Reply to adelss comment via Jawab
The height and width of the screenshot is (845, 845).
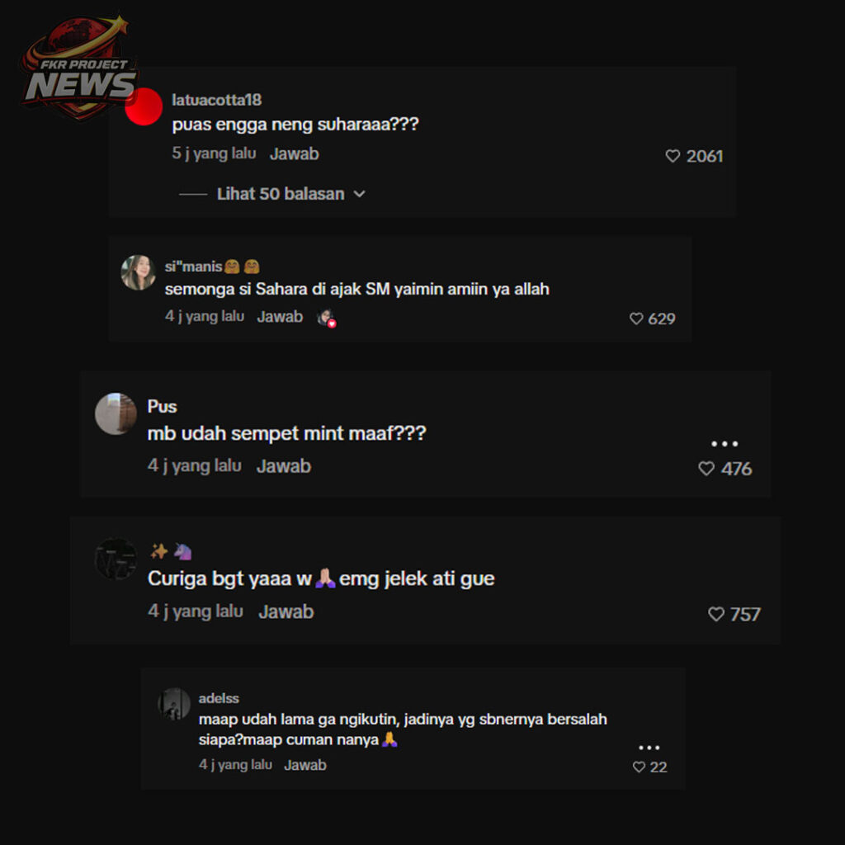(x=305, y=765)
